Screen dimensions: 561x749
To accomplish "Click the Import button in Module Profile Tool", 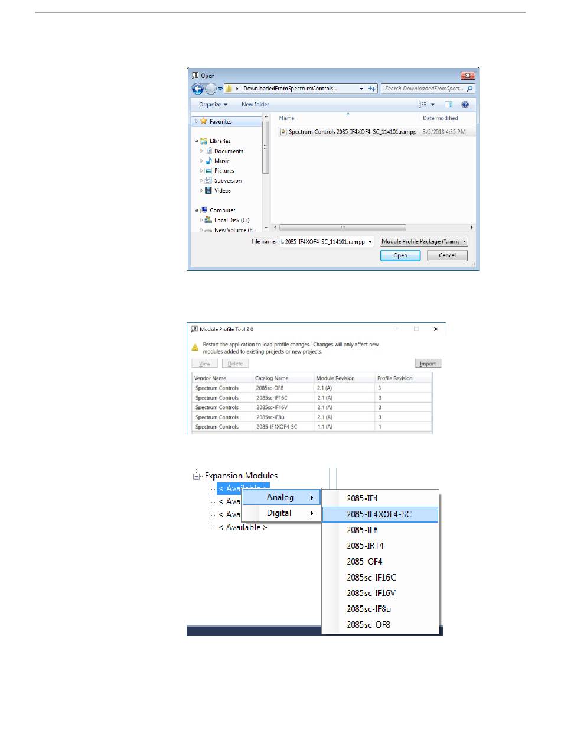I will (x=428, y=364).
